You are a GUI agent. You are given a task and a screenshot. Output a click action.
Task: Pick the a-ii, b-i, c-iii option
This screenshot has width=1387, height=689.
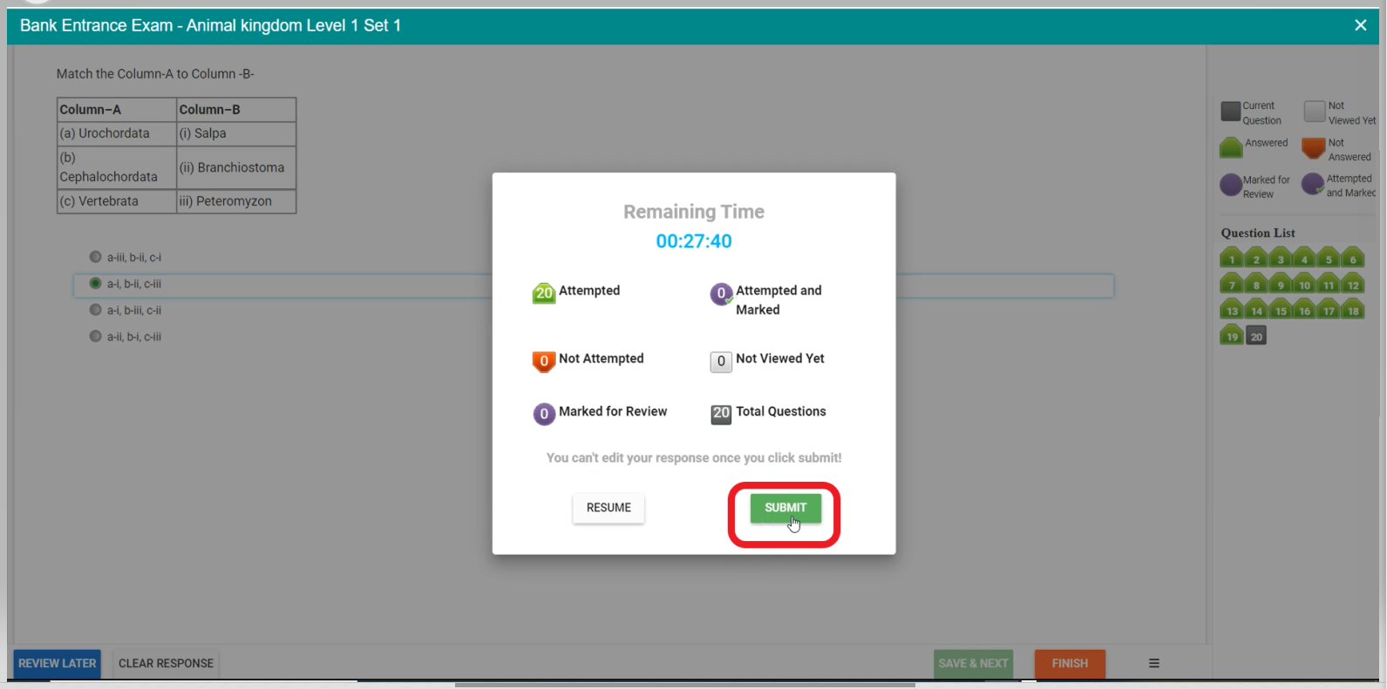point(96,336)
